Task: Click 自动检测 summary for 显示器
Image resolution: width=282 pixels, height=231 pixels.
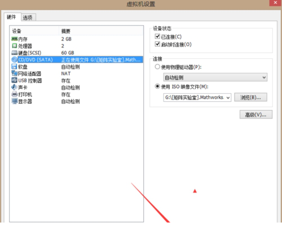Action: (x=70, y=102)
